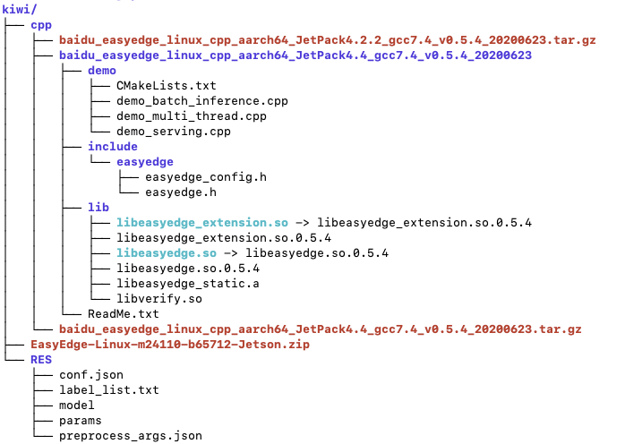Click libeasyedge_static.a filename
625x444 pixels.
(x=188, y=284)
